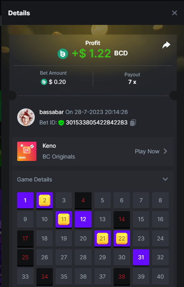Select purple Keno tile number 12

83,219
